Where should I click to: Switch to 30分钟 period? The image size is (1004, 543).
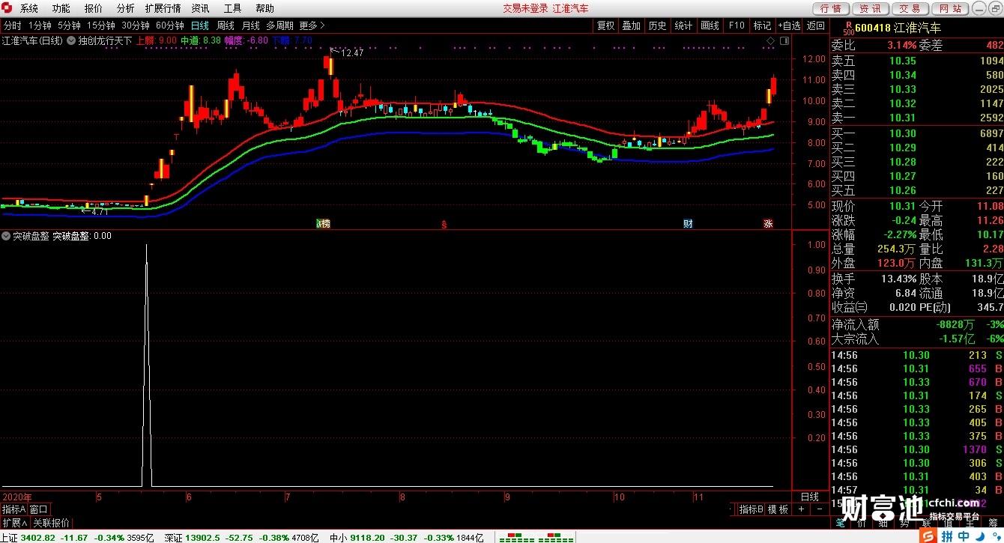coord(136,25)
